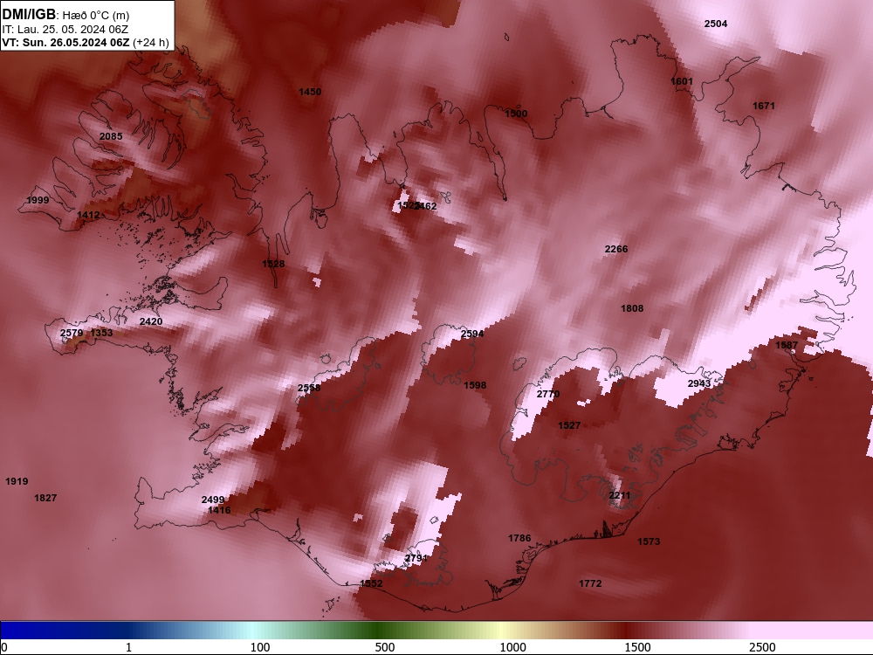Click the 1552 height value

click(371, 583)
